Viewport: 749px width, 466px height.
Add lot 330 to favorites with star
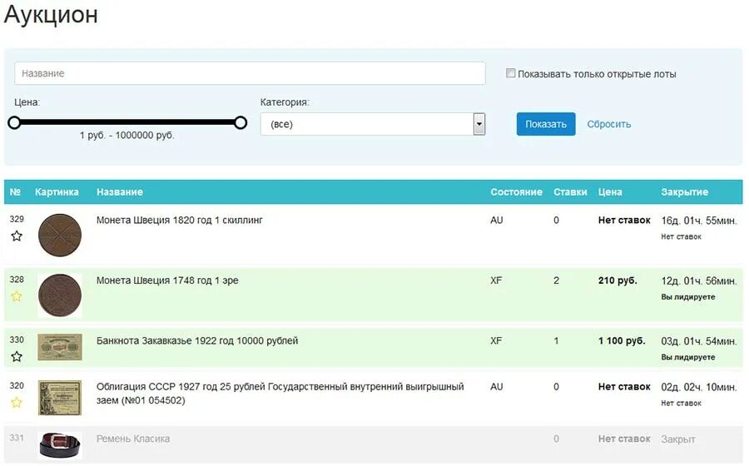tap(17, 357)
